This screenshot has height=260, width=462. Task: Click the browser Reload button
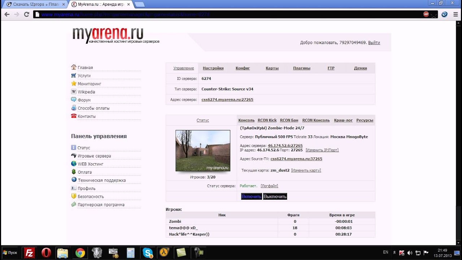26,14
